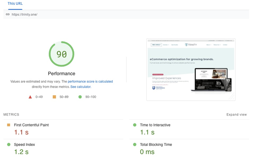The width and height of the screenshot is (253, 158).
Task: Click the link icon beside trinity.one URL
Action: (x=8, y=14)
